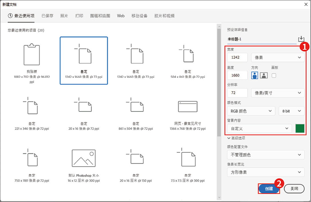Click the 创建 button

point(269,189)
